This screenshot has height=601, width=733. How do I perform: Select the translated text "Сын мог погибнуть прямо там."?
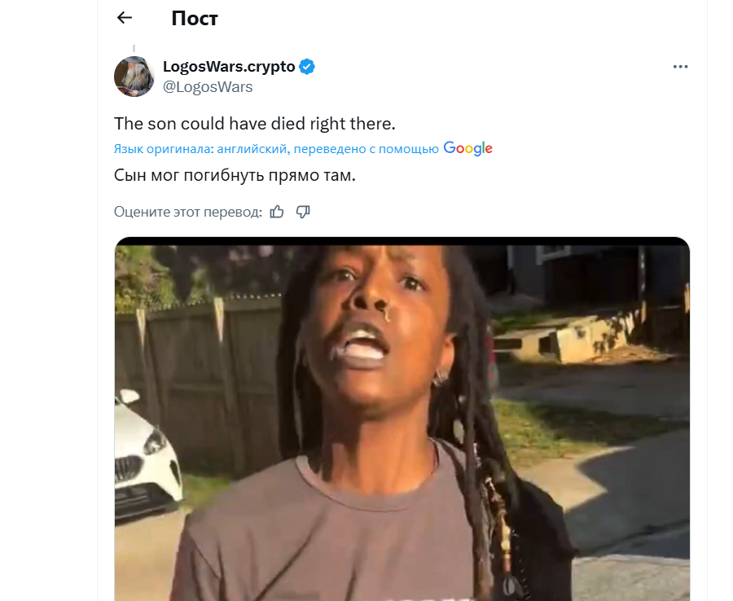[235, 175]
